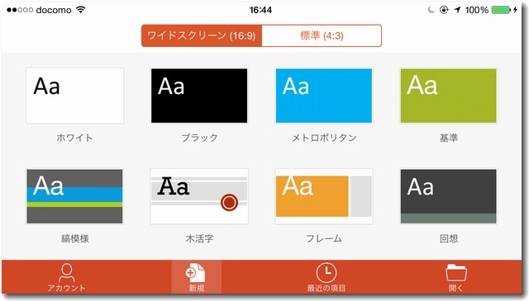
Task: Click the 縞模様 label text
Action: [75, 238]
